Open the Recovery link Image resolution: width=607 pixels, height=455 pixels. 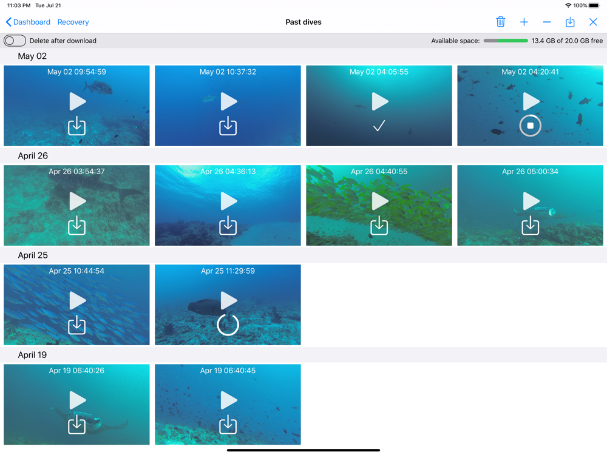pyautogui.click(x=73, y=22)
